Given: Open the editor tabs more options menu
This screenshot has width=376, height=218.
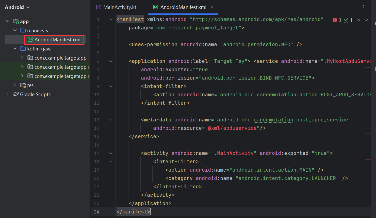Looking at the screenshot, I should (x=364, y=7).
